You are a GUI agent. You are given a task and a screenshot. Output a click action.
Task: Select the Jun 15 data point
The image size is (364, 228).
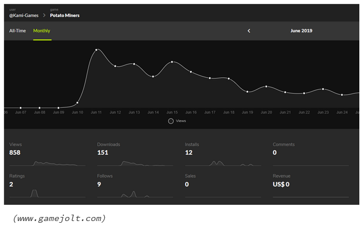click(x=172, y=62)
